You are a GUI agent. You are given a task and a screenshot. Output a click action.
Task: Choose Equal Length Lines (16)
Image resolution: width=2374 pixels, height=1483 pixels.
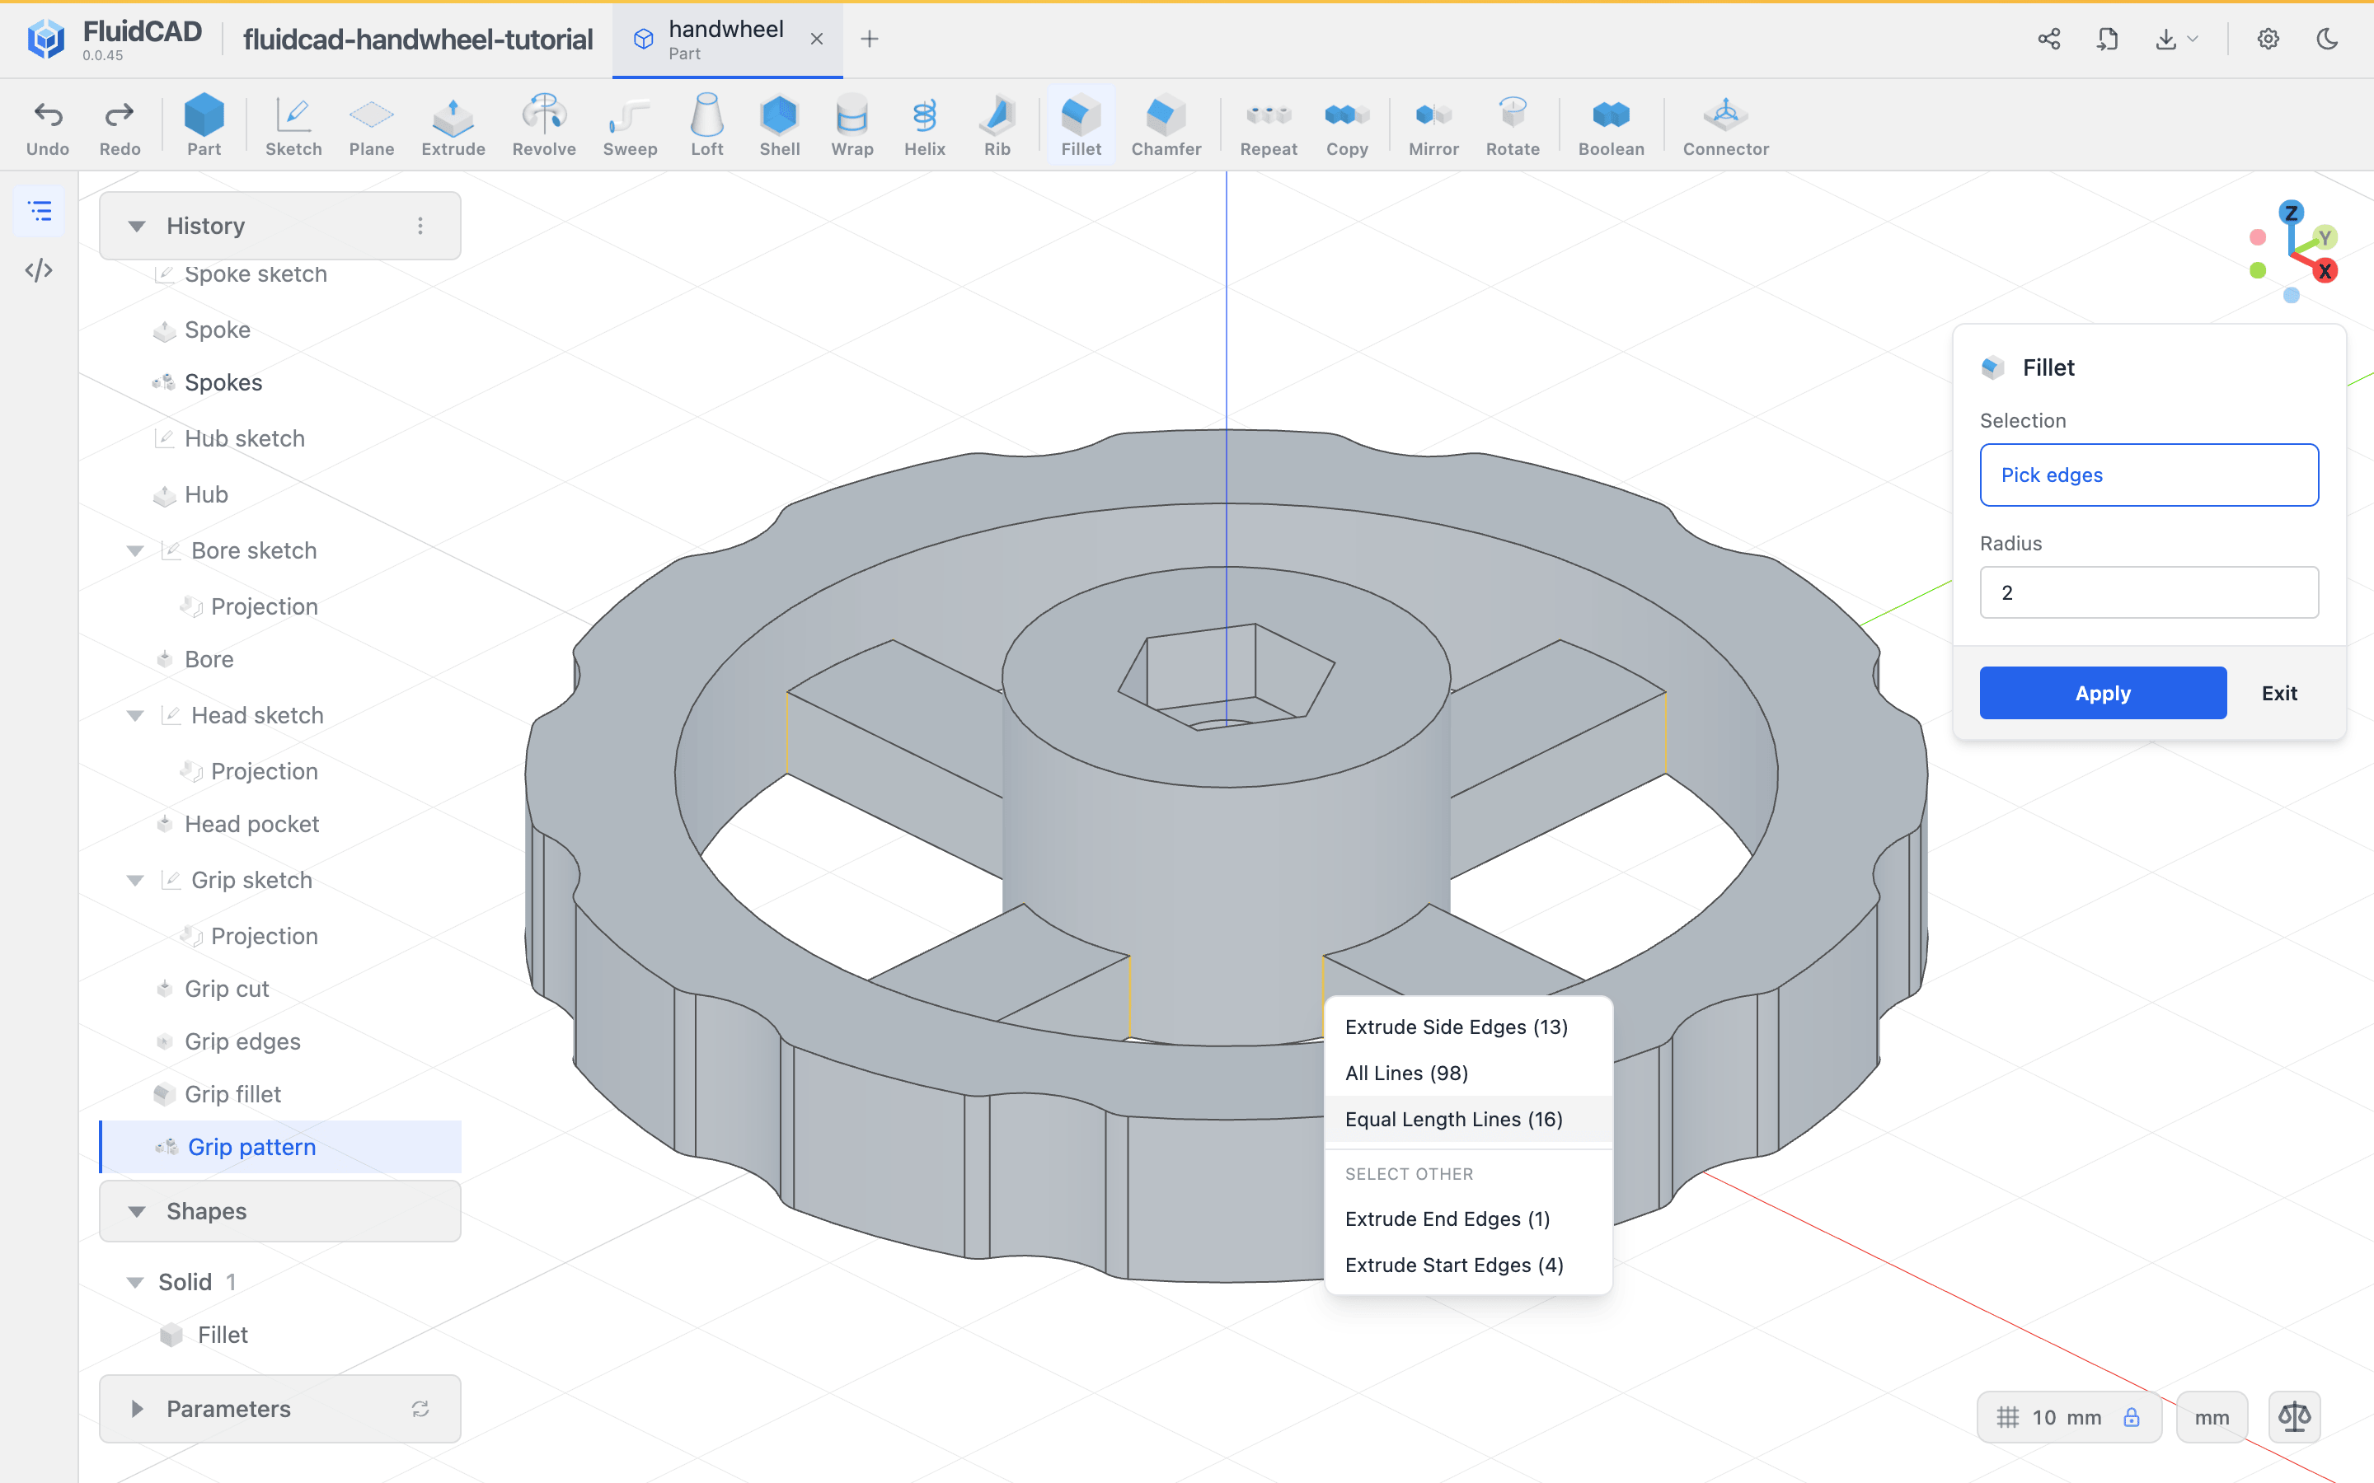coord(1467,1118)
